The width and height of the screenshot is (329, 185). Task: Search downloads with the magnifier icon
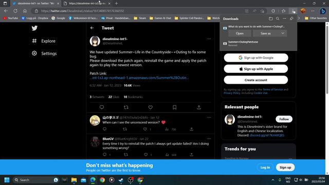point(278,18)
